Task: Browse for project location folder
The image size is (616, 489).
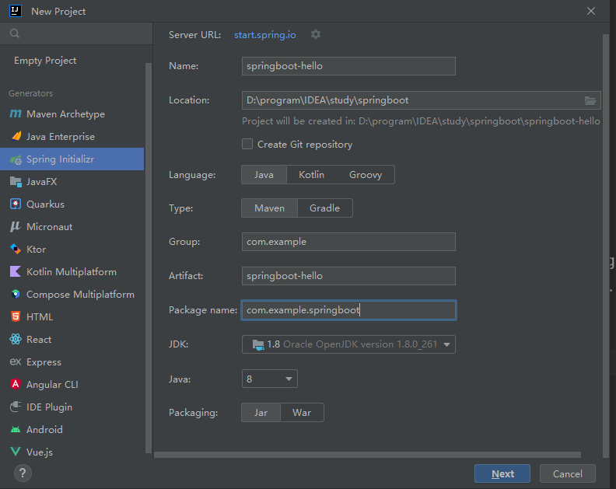Action: 590,100
